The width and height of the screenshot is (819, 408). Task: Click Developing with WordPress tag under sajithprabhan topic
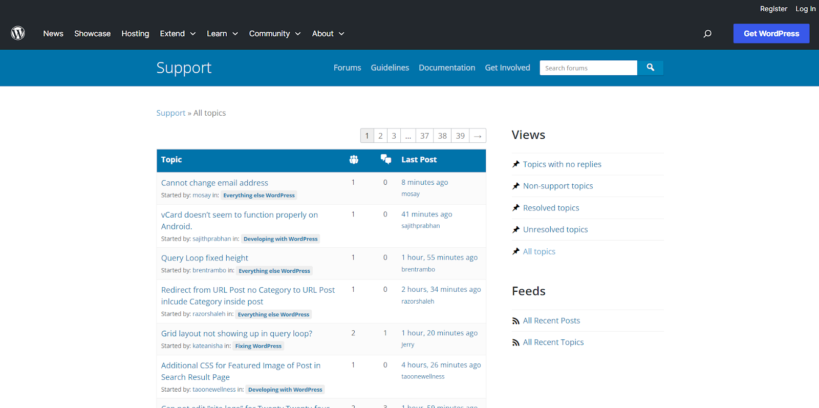point(281,239)
